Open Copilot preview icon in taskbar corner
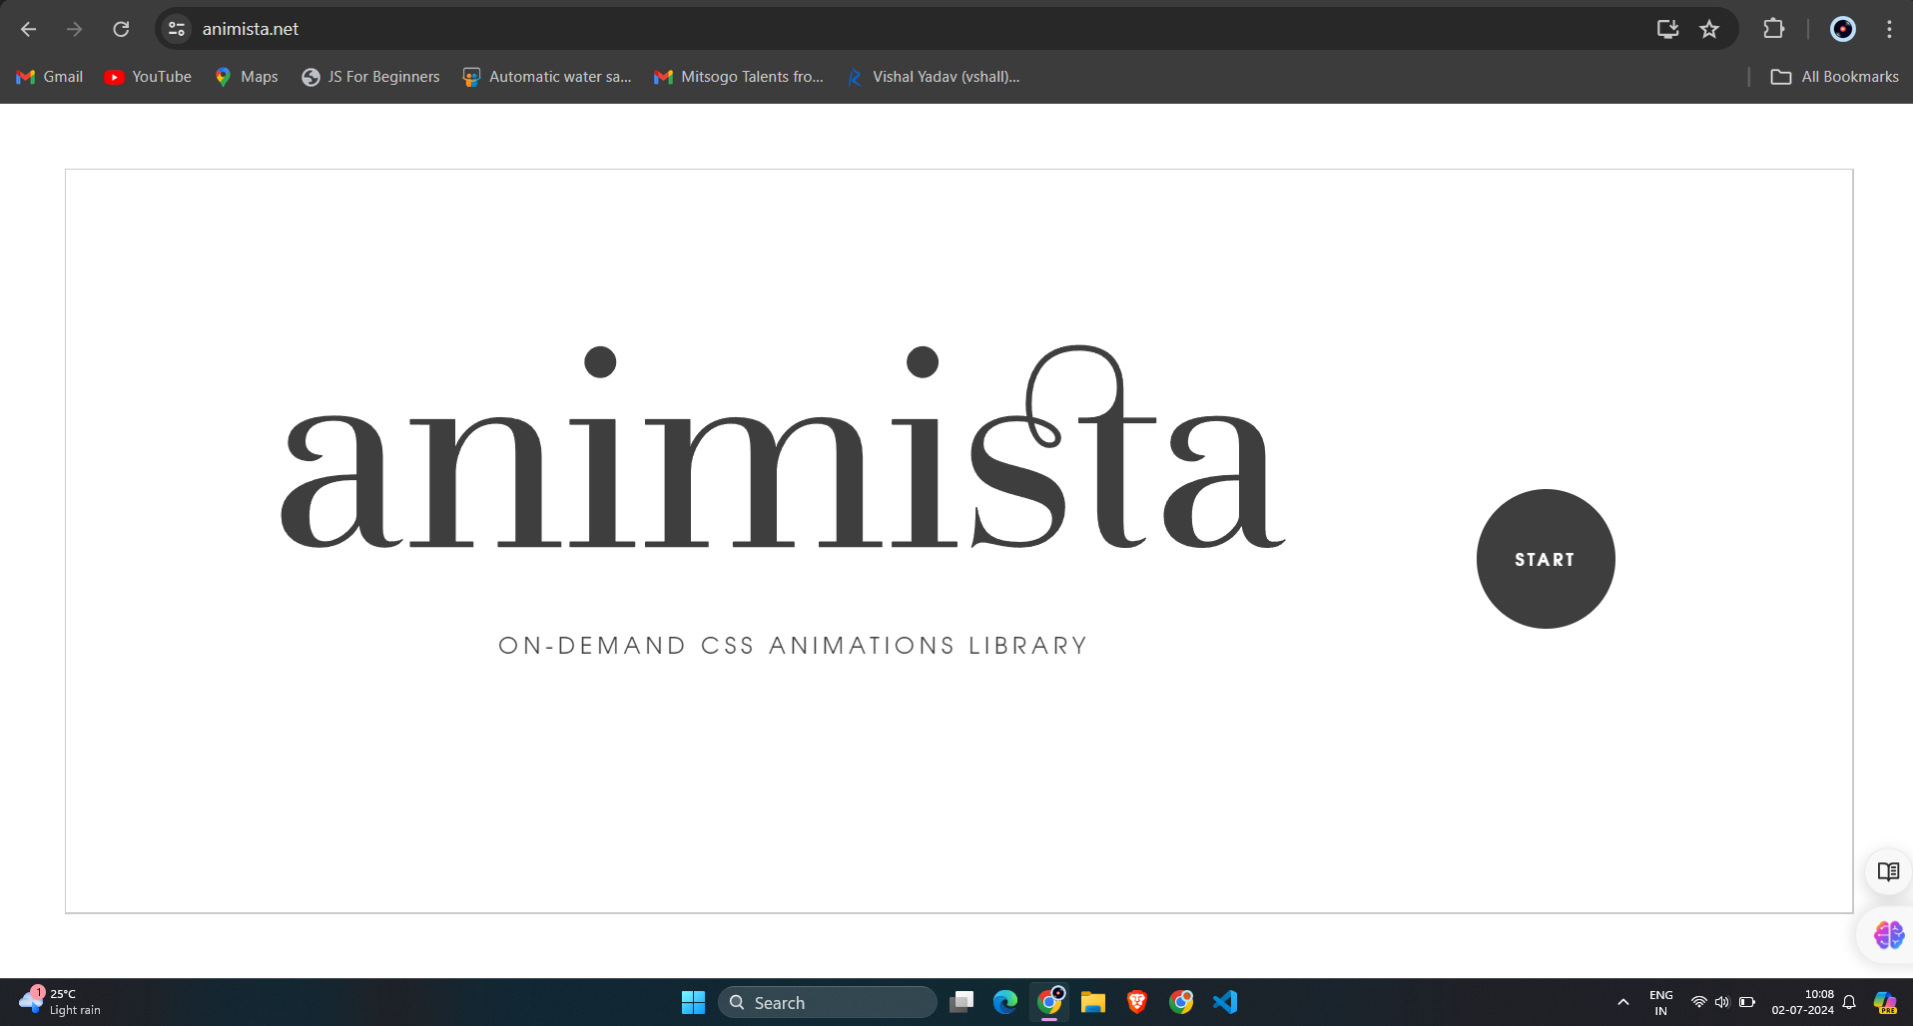Viewport: 1913px width, 1026px height. click(1885, 1002)
